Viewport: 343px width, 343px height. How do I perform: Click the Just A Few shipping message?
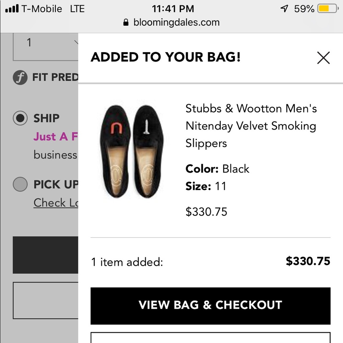(56, 137)
